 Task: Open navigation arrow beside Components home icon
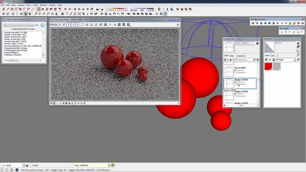[x=234, y=60]
